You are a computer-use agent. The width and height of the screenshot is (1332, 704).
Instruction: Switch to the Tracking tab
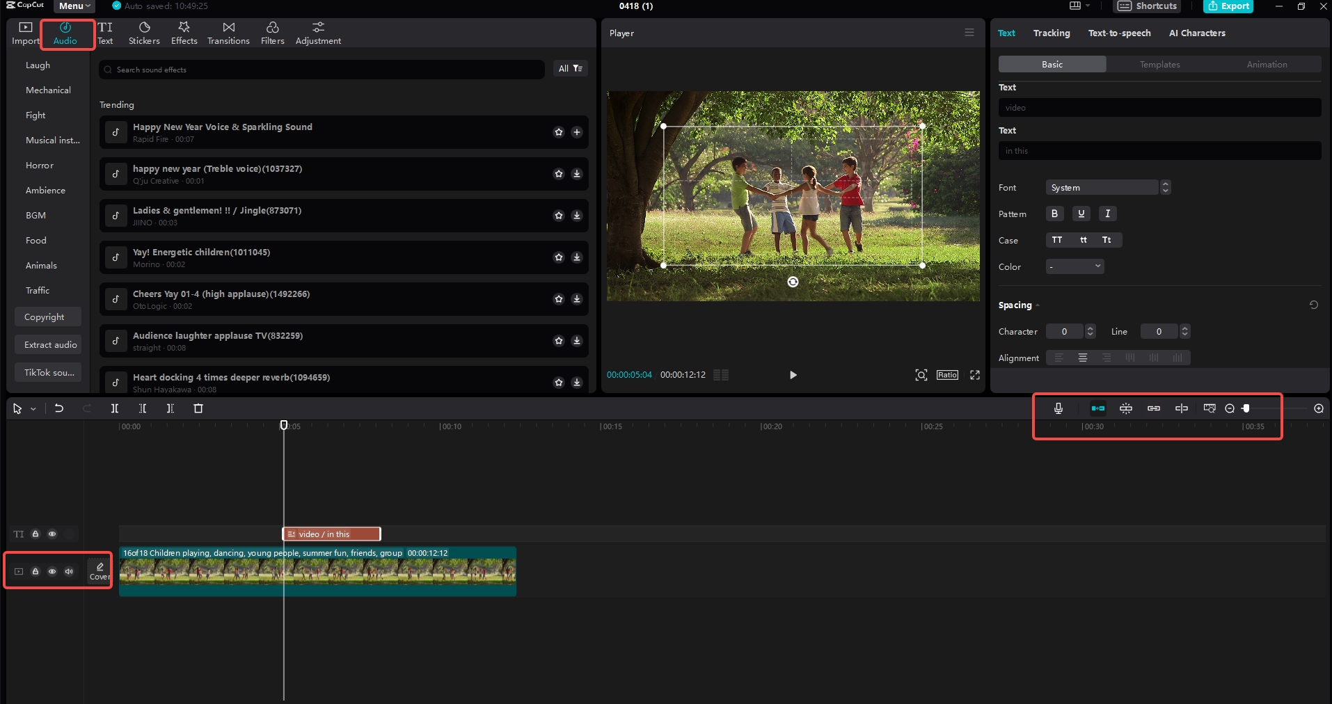pyautogui.click(x=1052, y=33)
